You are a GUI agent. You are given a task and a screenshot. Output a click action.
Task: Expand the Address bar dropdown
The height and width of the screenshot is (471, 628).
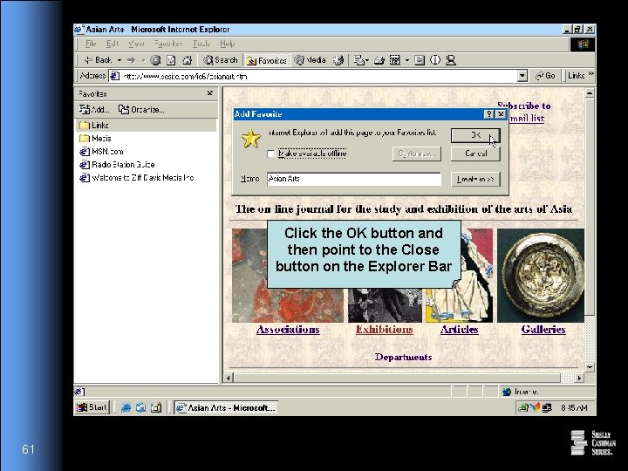(522, 76)
